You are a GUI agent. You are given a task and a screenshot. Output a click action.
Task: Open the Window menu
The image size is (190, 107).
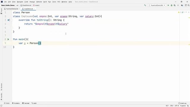(64, 2)
